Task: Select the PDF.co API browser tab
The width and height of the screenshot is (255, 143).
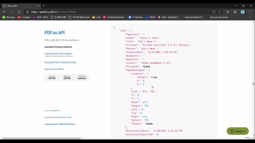Action: coord(21,6)
